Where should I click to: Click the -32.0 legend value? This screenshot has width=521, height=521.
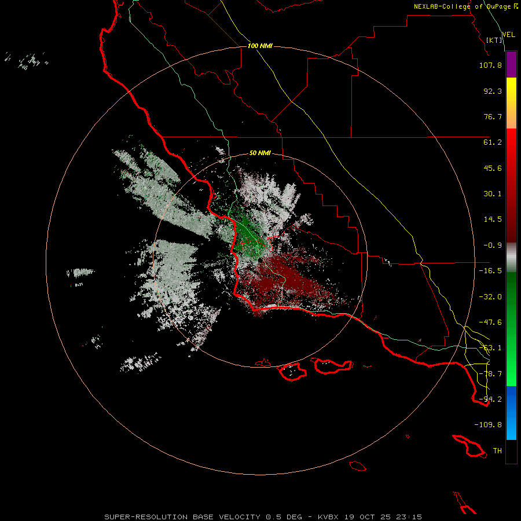(490, 297)
